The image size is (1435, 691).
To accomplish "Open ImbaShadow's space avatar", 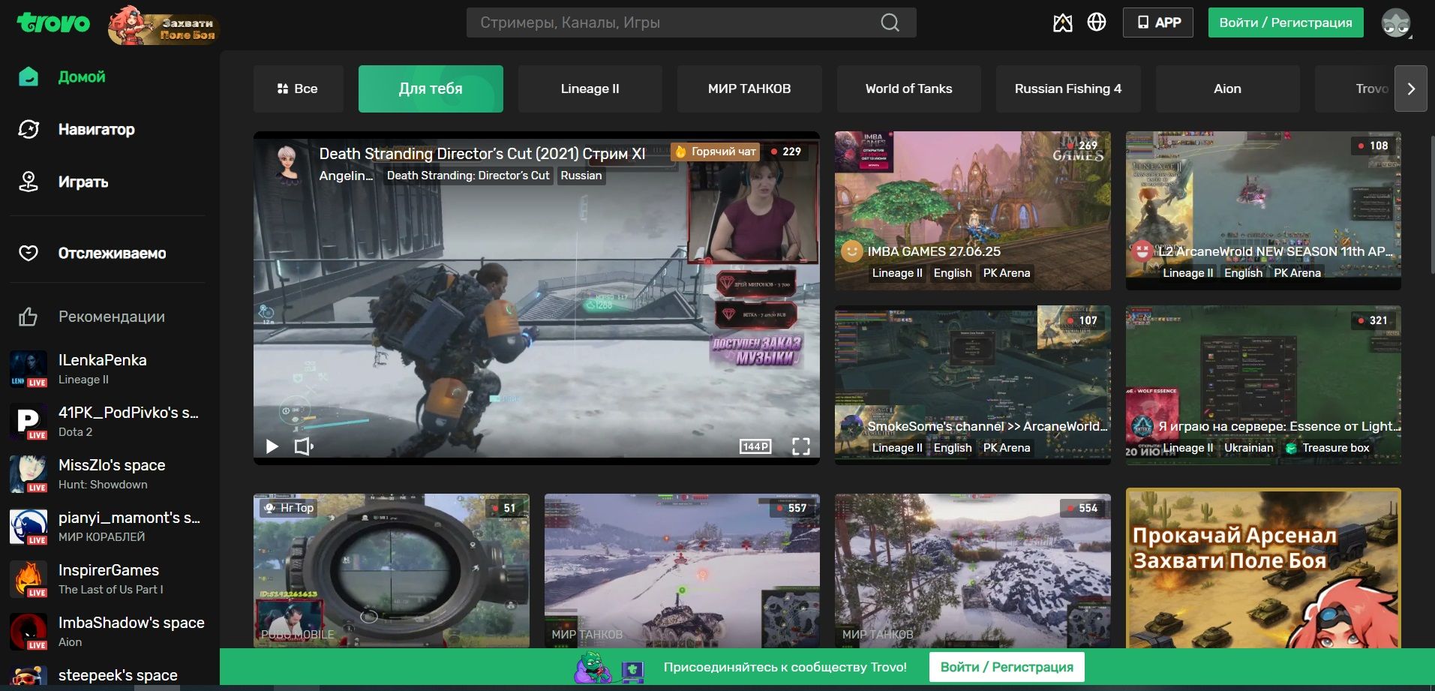I will pyautogui.click(x=29, y=632).
